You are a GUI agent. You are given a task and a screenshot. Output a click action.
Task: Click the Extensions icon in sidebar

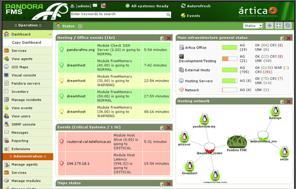7,149
